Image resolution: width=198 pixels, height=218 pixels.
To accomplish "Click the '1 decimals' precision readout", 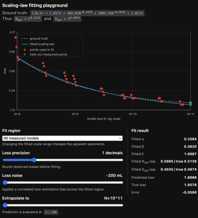I will tap(112, 153).
